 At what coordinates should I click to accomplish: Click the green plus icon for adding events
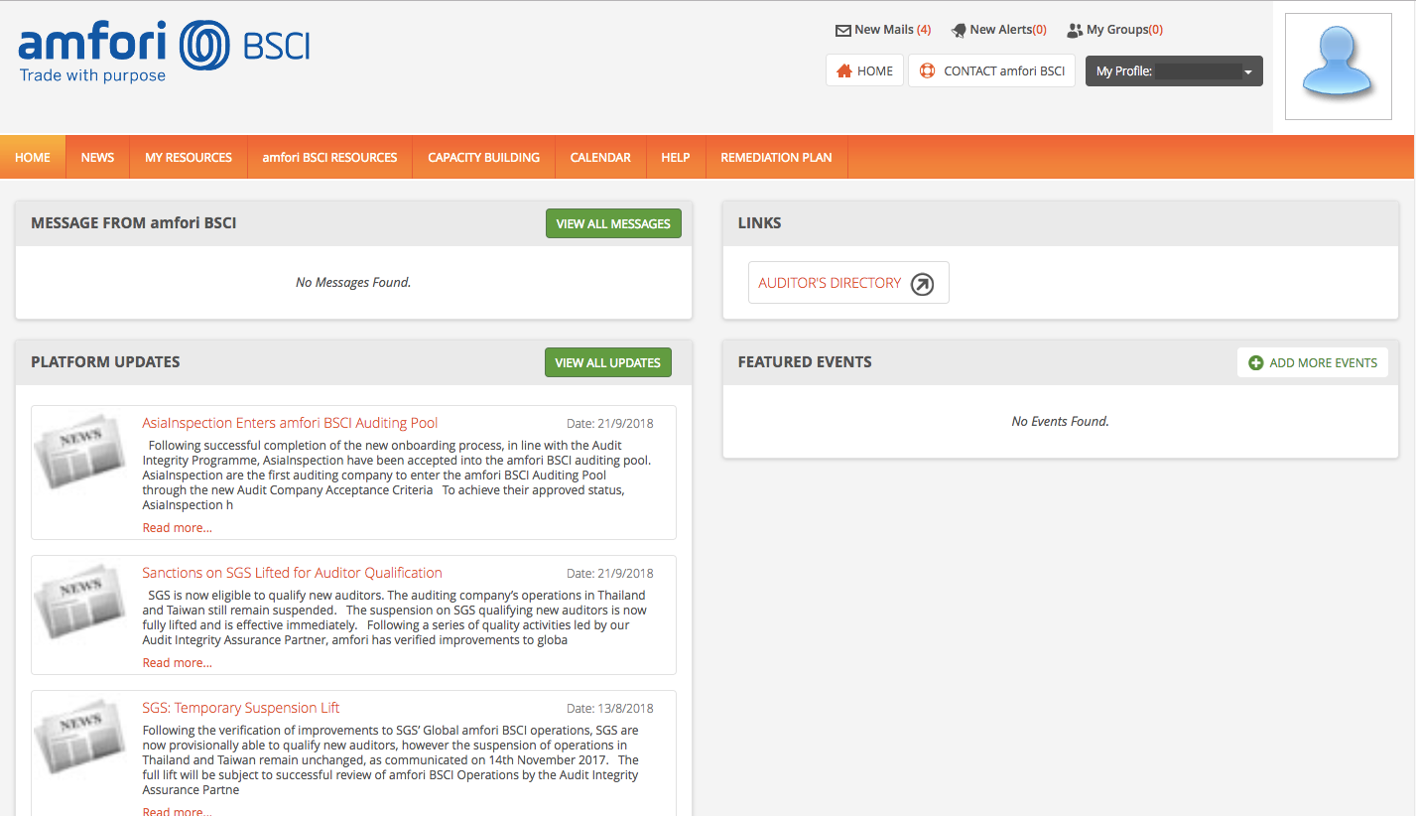pos(1256,363)
